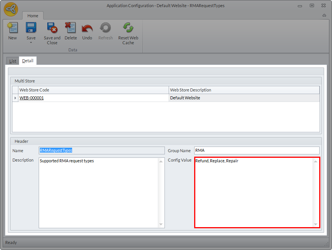Open the Save dropdown arrow

click(x=31, y=42)
